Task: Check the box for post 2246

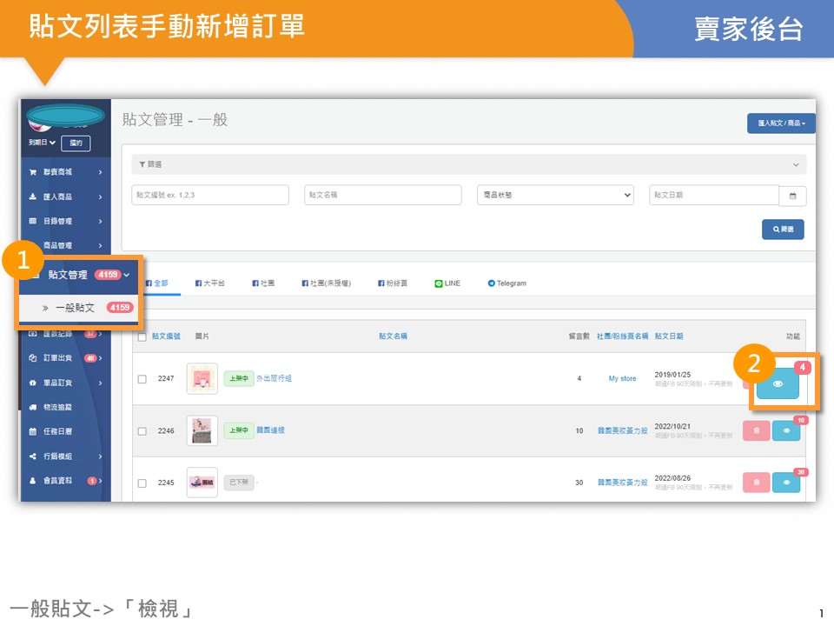Action: (x=142, y=431)
